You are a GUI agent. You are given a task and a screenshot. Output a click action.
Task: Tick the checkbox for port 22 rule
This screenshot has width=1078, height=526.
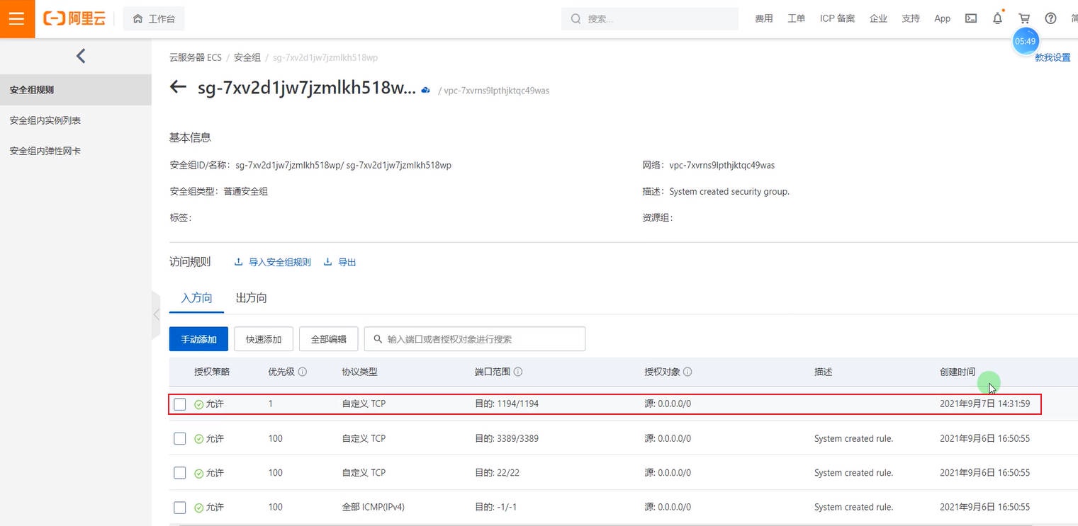[180, 473]
